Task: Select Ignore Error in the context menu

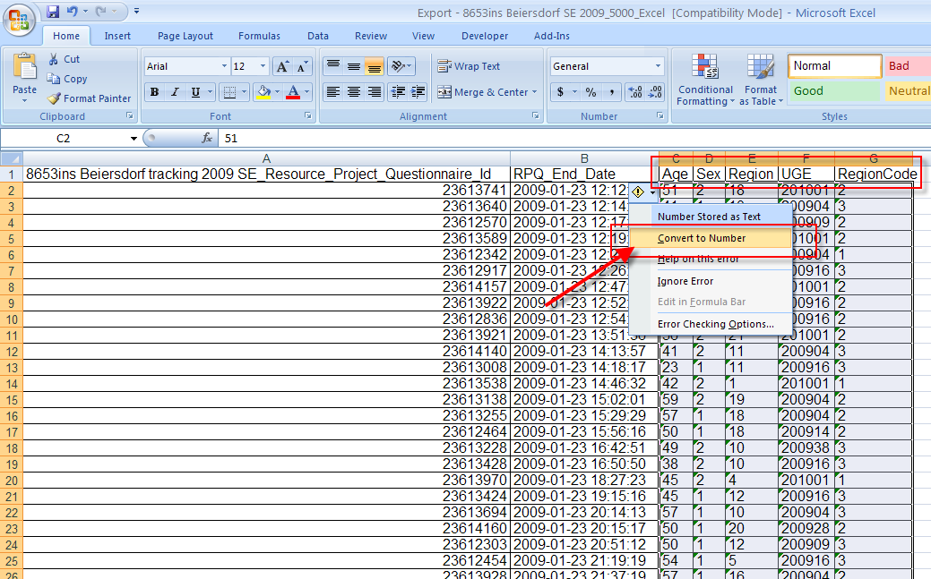Action: [685, 281]
